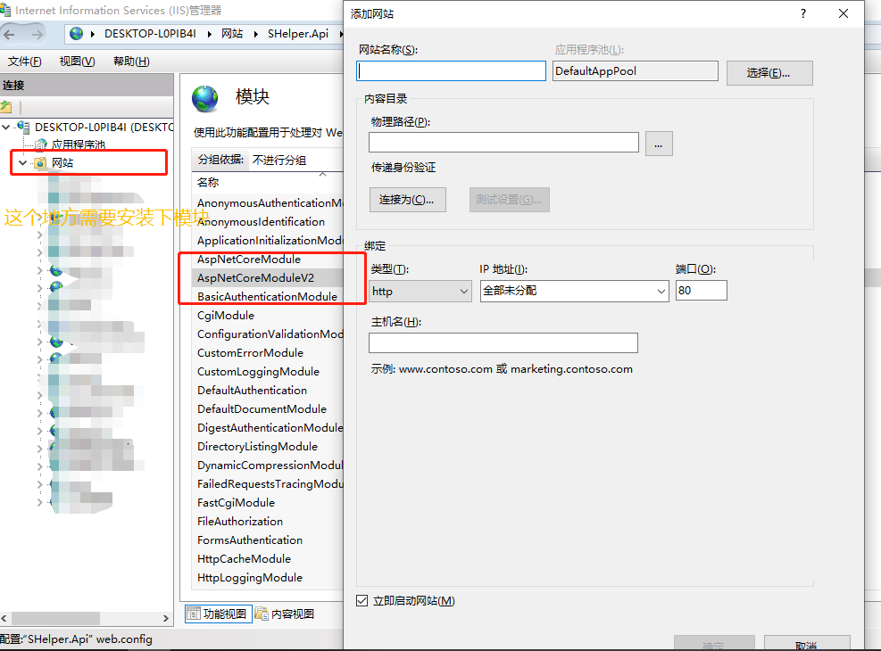
Task: Click the IIS Manager title bar app icon
Action: pos(5,10)
